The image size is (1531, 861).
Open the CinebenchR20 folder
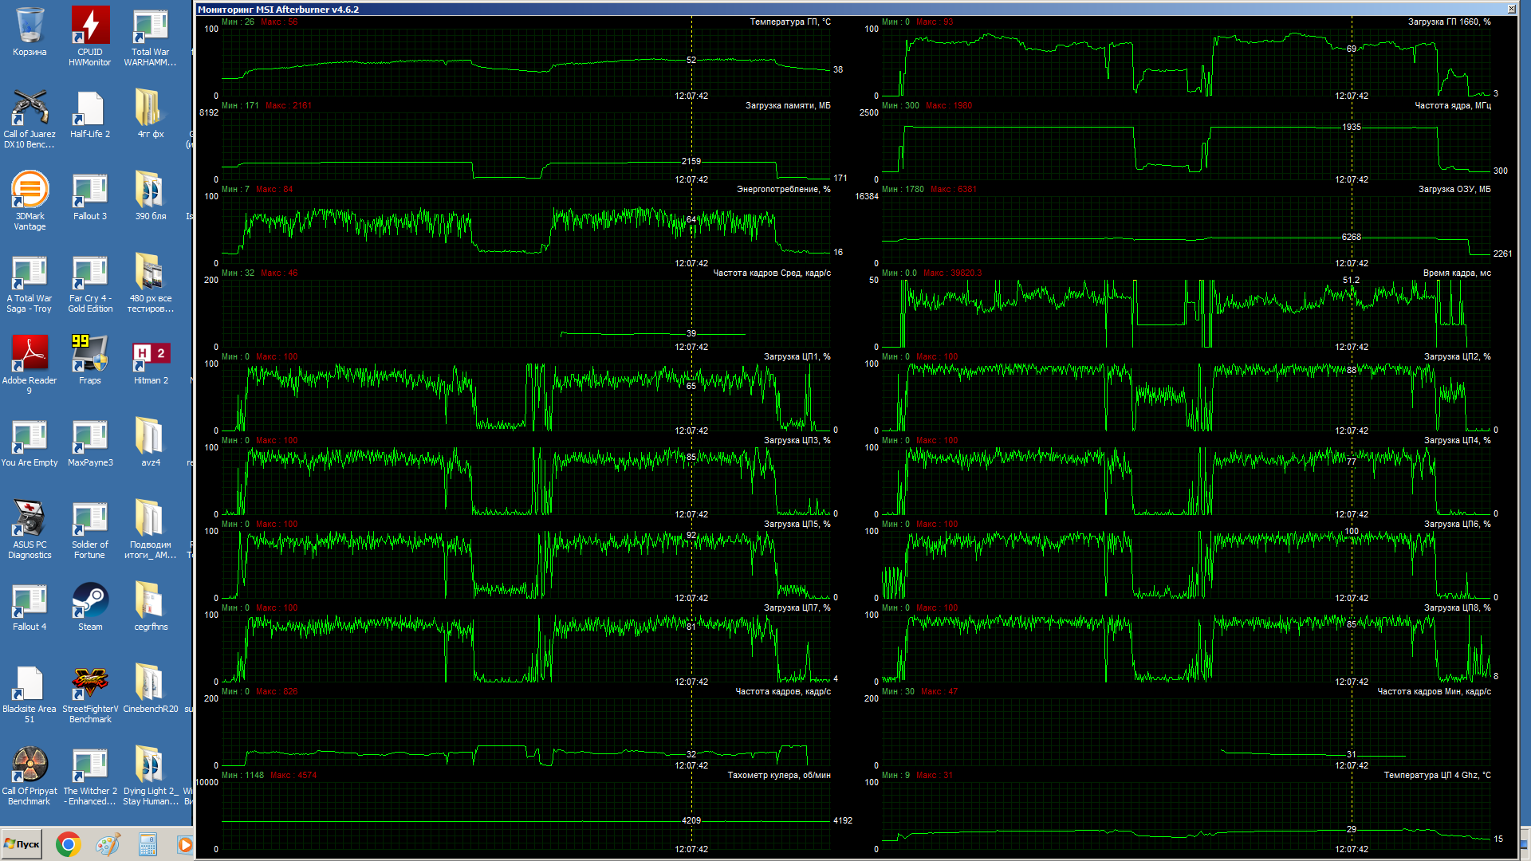coord(151,684)
